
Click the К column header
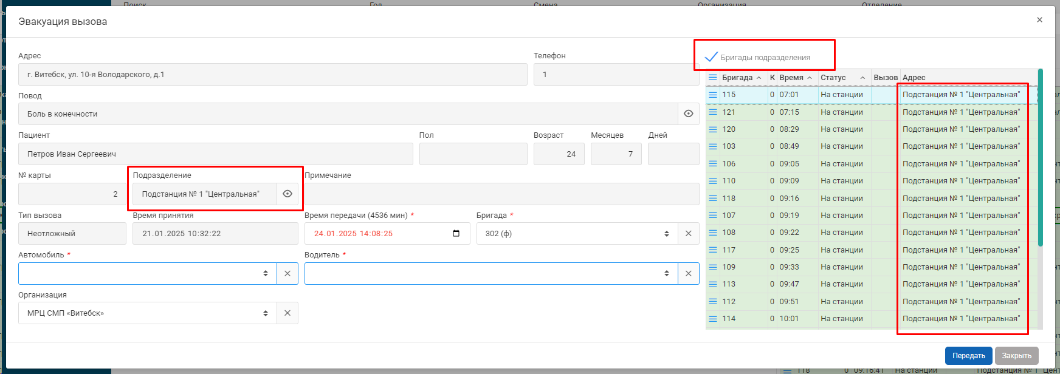(x=773, y=78)
